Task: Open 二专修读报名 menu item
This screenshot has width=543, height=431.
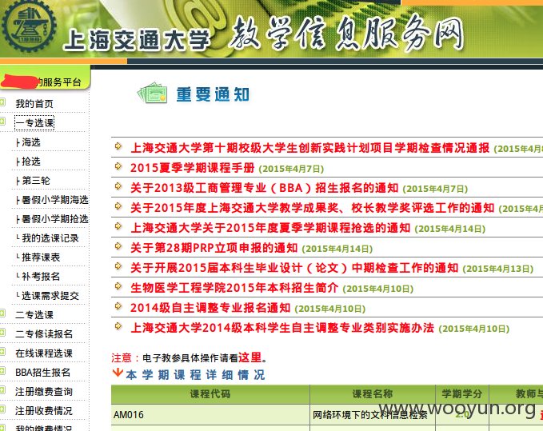Action: [44, 334]
